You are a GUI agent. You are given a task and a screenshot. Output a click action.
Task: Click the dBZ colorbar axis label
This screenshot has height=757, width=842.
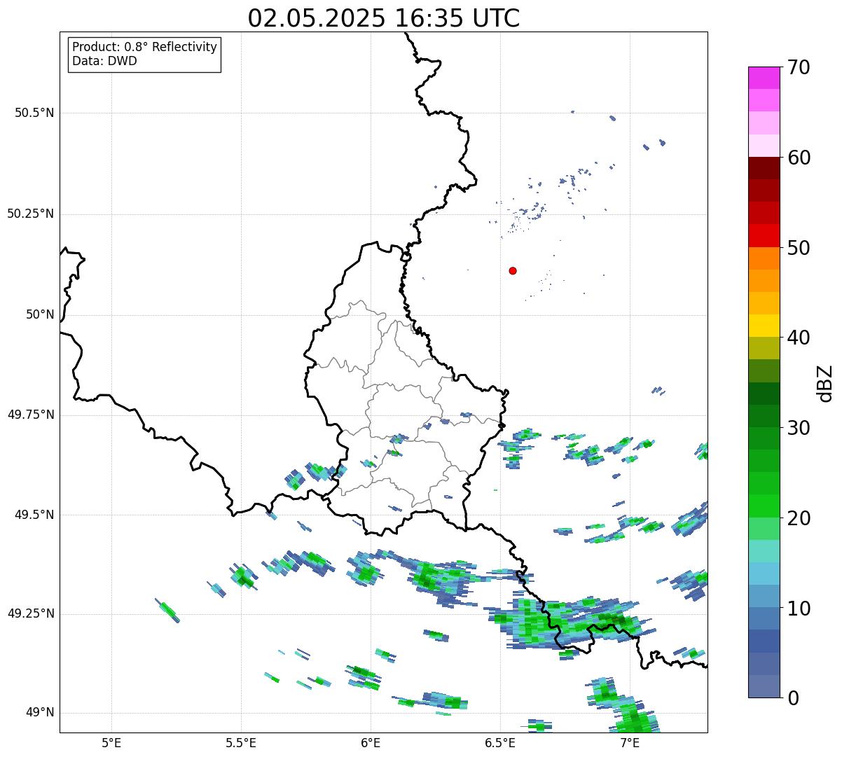pyautogui.click(x=825, y=382)
